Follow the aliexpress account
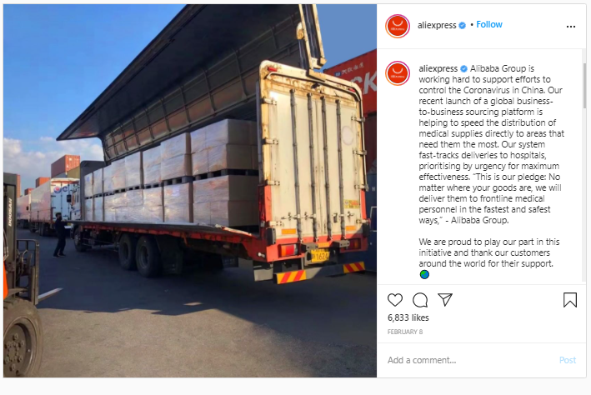 tap(489, 24)
